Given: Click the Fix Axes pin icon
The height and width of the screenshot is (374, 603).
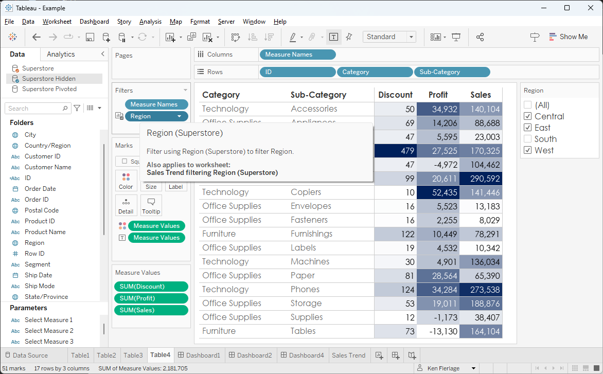Looking at the screenshot, I should [x=349, y=37].
